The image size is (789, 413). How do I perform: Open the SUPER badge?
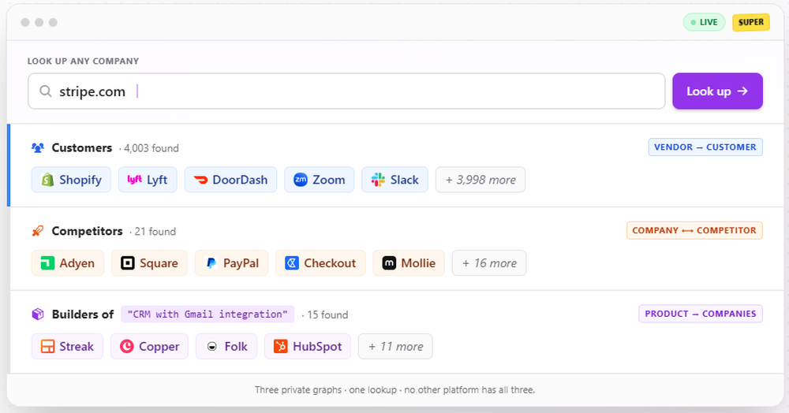click(751, 22)
